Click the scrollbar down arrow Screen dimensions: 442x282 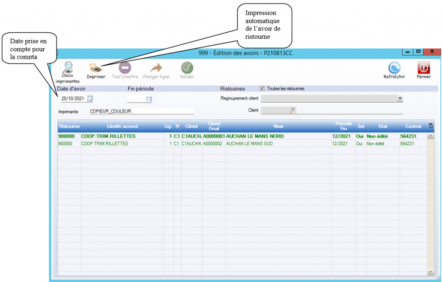coord(430,272)
